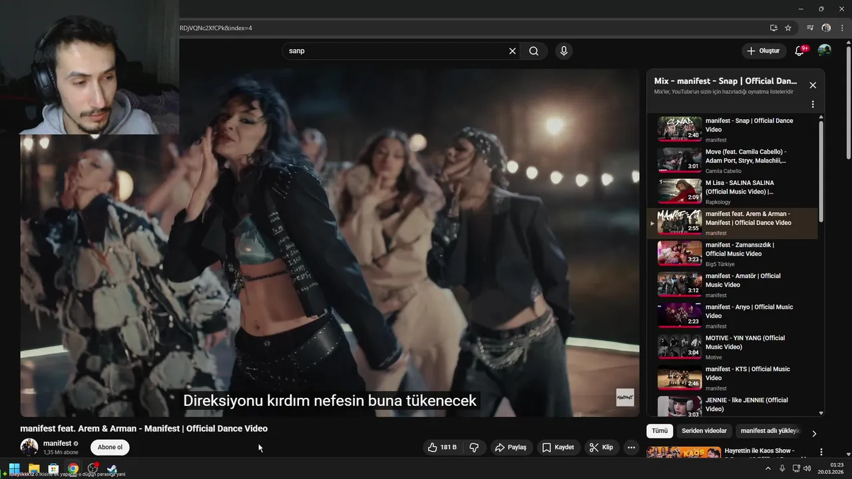Open OBS Studio from the taskbar
The width and height of the screenshot is (852, 479).
click(x=93, y=468)
